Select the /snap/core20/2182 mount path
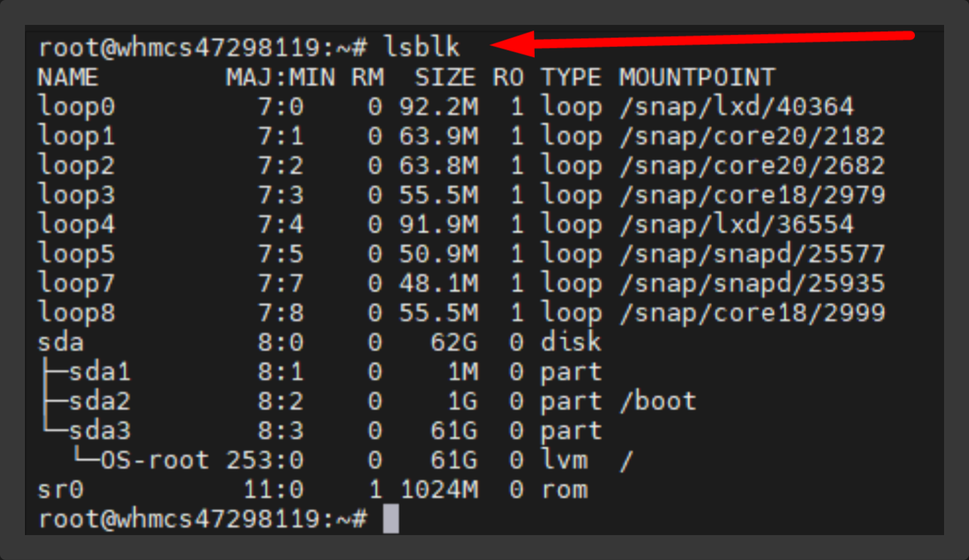This screenshot has width=969, height=560. 752,136
